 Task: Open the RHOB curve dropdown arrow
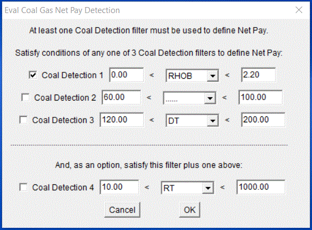[212, 76]
